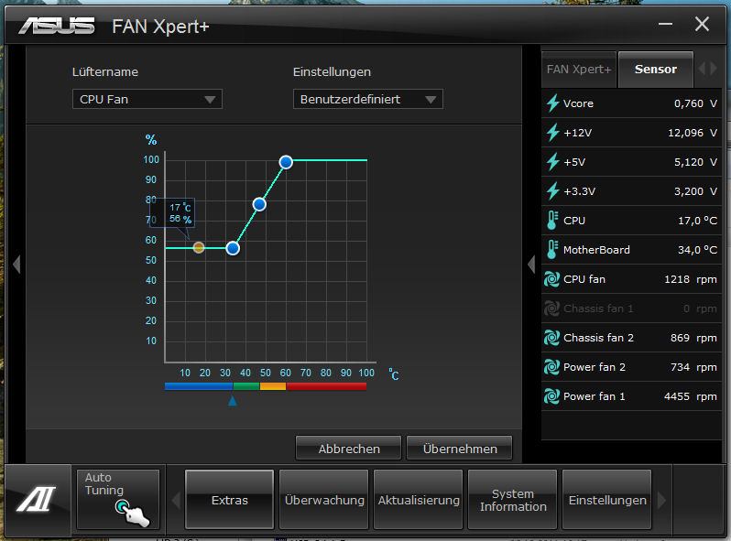The height and width of the screenshot is (541, 731).
Task: Click the Chassis fan 2 869 rpm value
Action: point(693,338)
